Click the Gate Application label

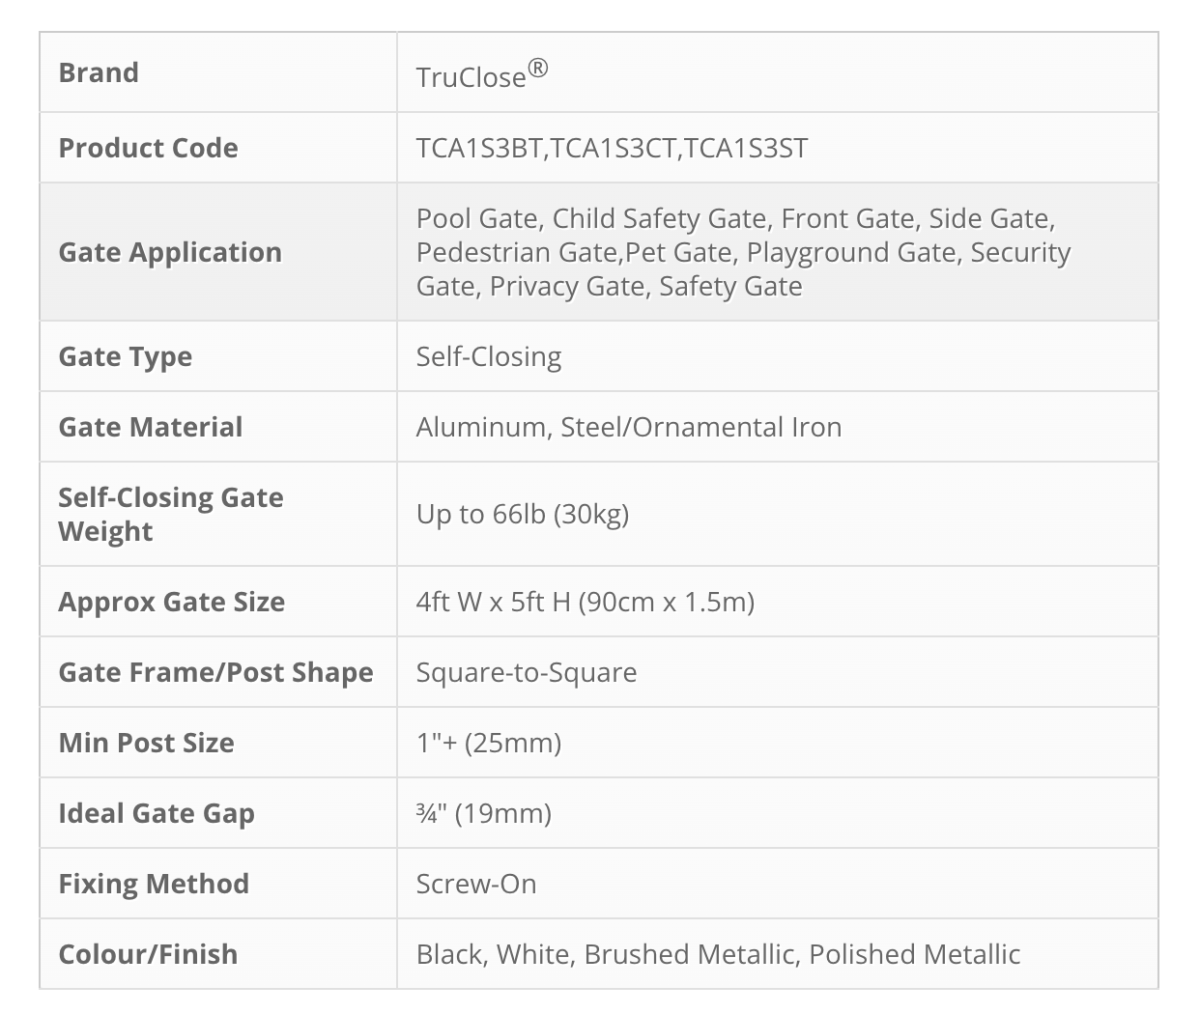170,252
